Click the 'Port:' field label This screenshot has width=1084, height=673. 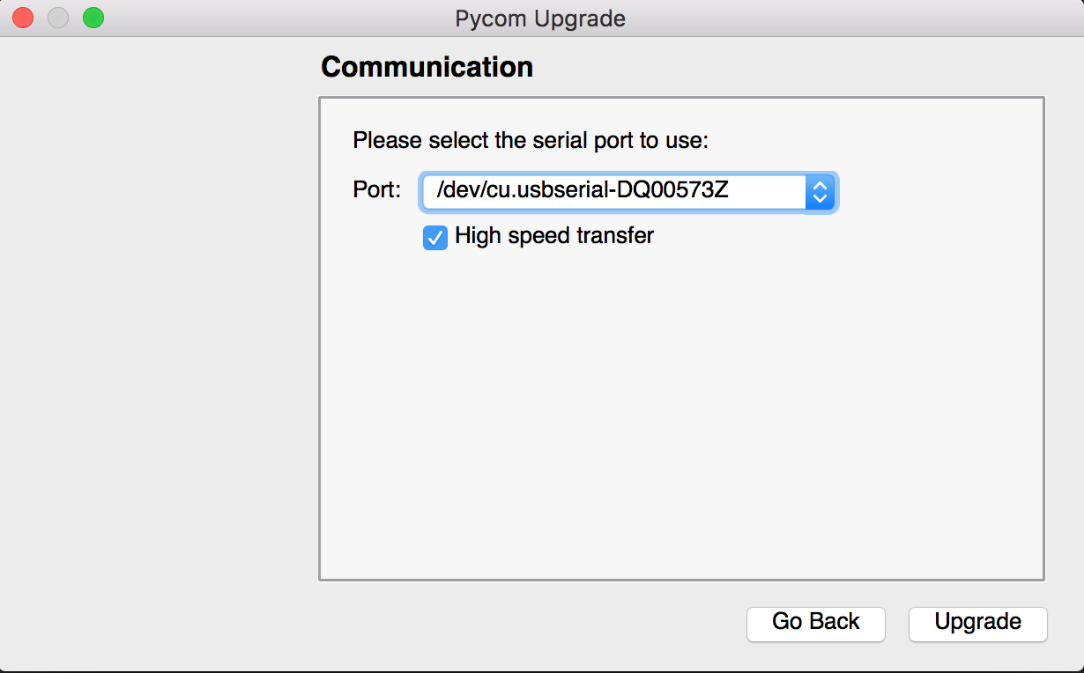[x=376, y=189]
